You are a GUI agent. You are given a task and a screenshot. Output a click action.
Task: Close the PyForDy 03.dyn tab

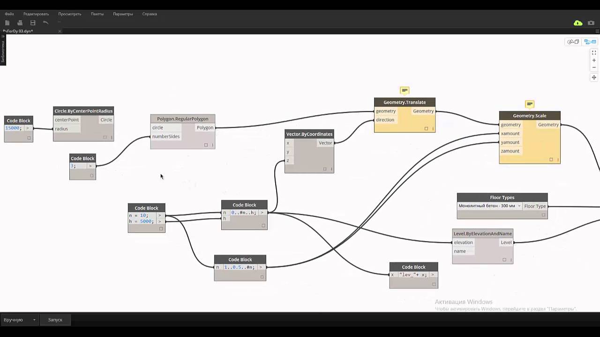(60, 31)
